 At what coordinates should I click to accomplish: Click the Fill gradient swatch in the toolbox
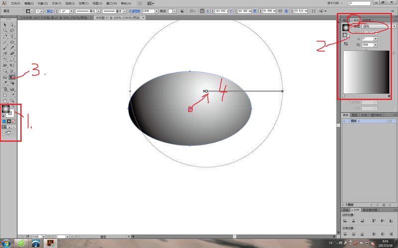click(x=5, y=109)
